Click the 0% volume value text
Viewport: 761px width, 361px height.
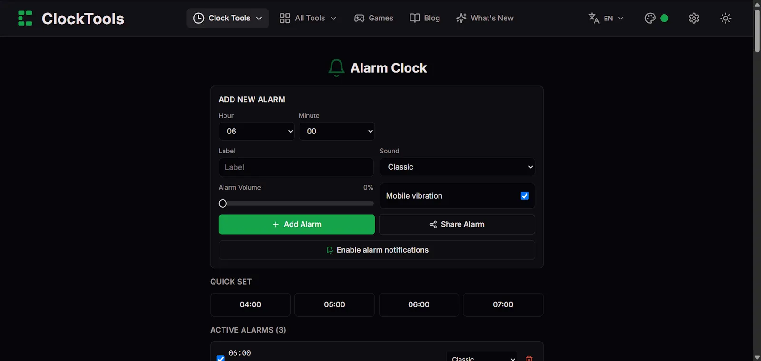pos(368,187)
